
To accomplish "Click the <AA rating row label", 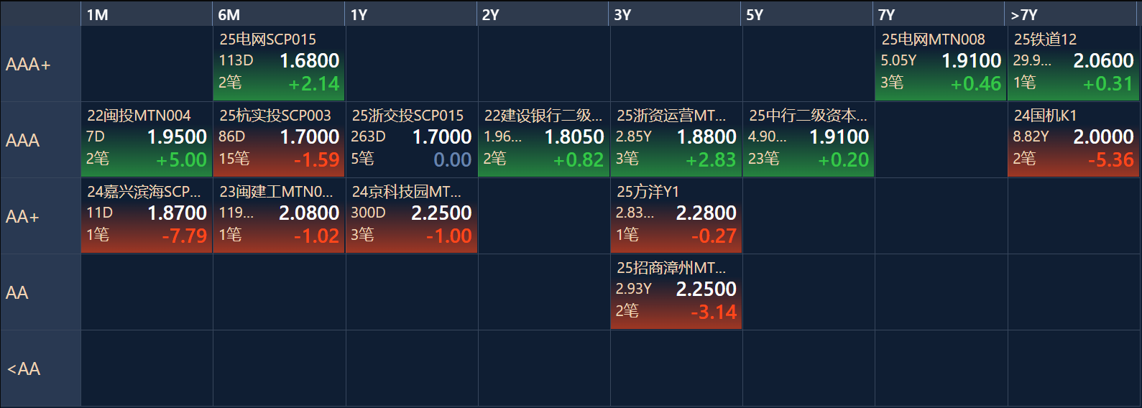I will click(40, 368).
